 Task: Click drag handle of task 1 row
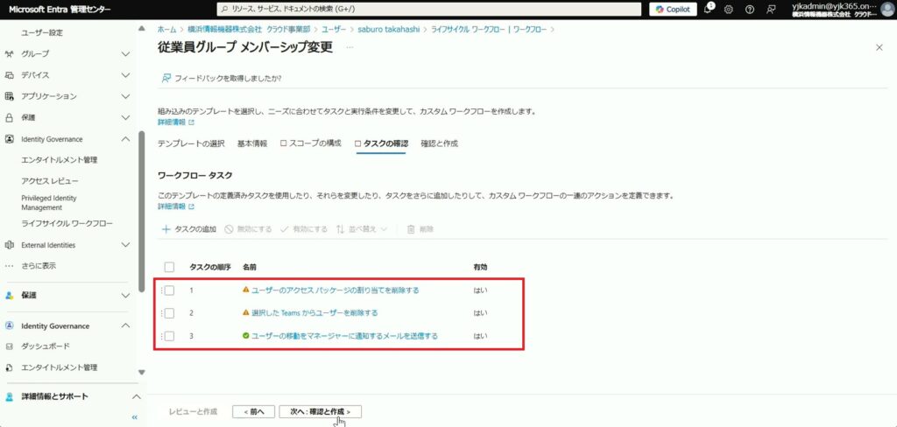(x=162, y=290)
